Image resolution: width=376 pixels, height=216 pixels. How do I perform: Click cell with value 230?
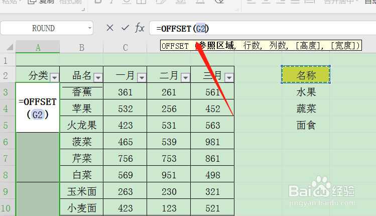(169, 191)
